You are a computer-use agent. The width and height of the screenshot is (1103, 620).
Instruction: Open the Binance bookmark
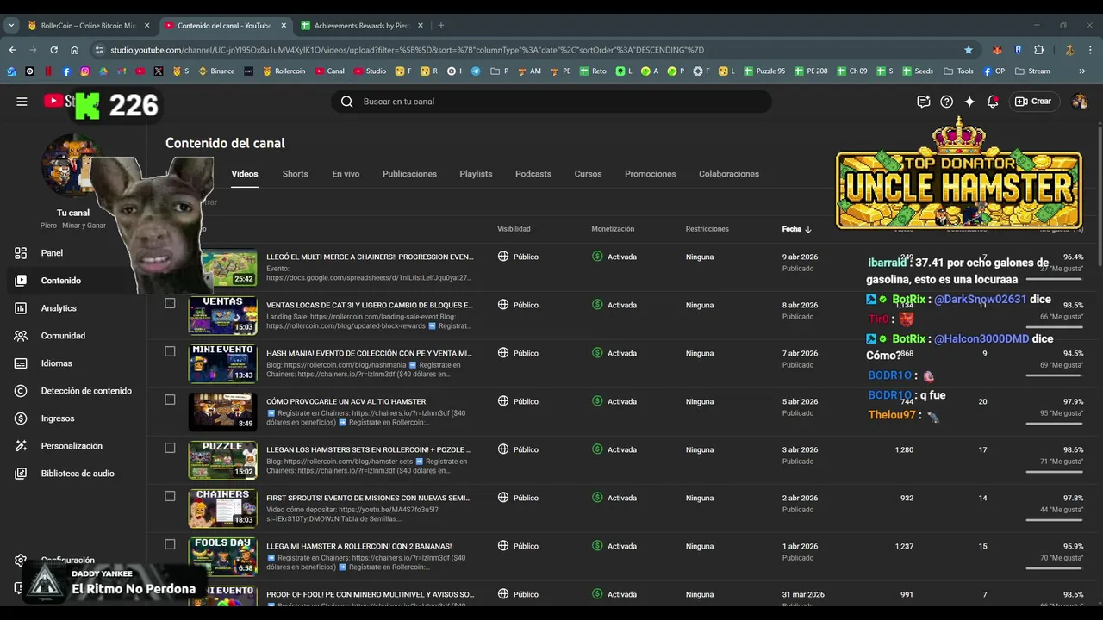point(216,71)
